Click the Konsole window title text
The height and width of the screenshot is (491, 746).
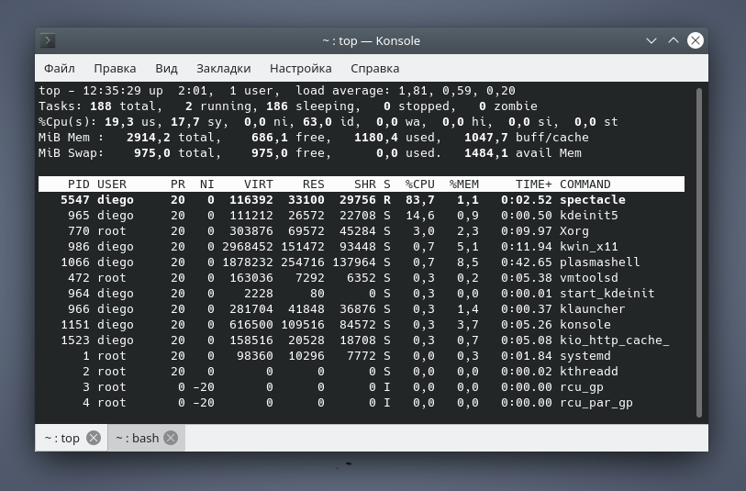[x=371, y=40]
